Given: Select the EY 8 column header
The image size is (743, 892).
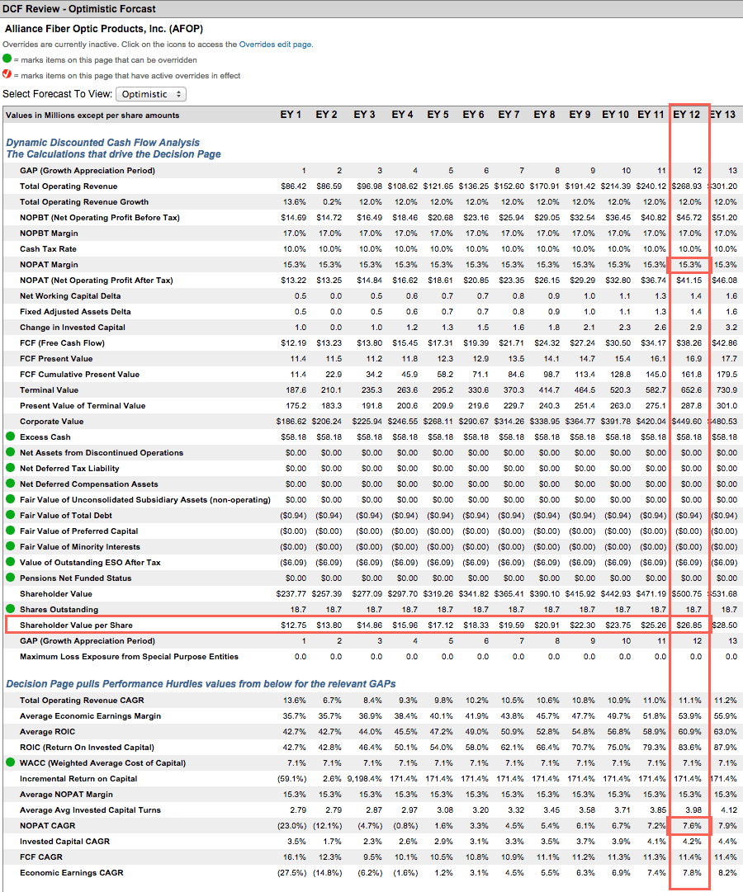Looking at the screenshot, I should pyautogui.click(x=544, y=115).
